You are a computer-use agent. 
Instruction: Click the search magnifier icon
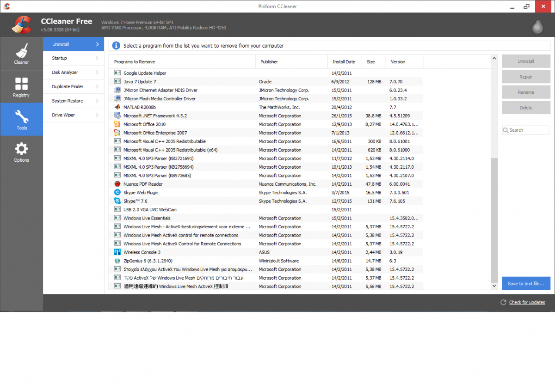click(x=506, y=130)
